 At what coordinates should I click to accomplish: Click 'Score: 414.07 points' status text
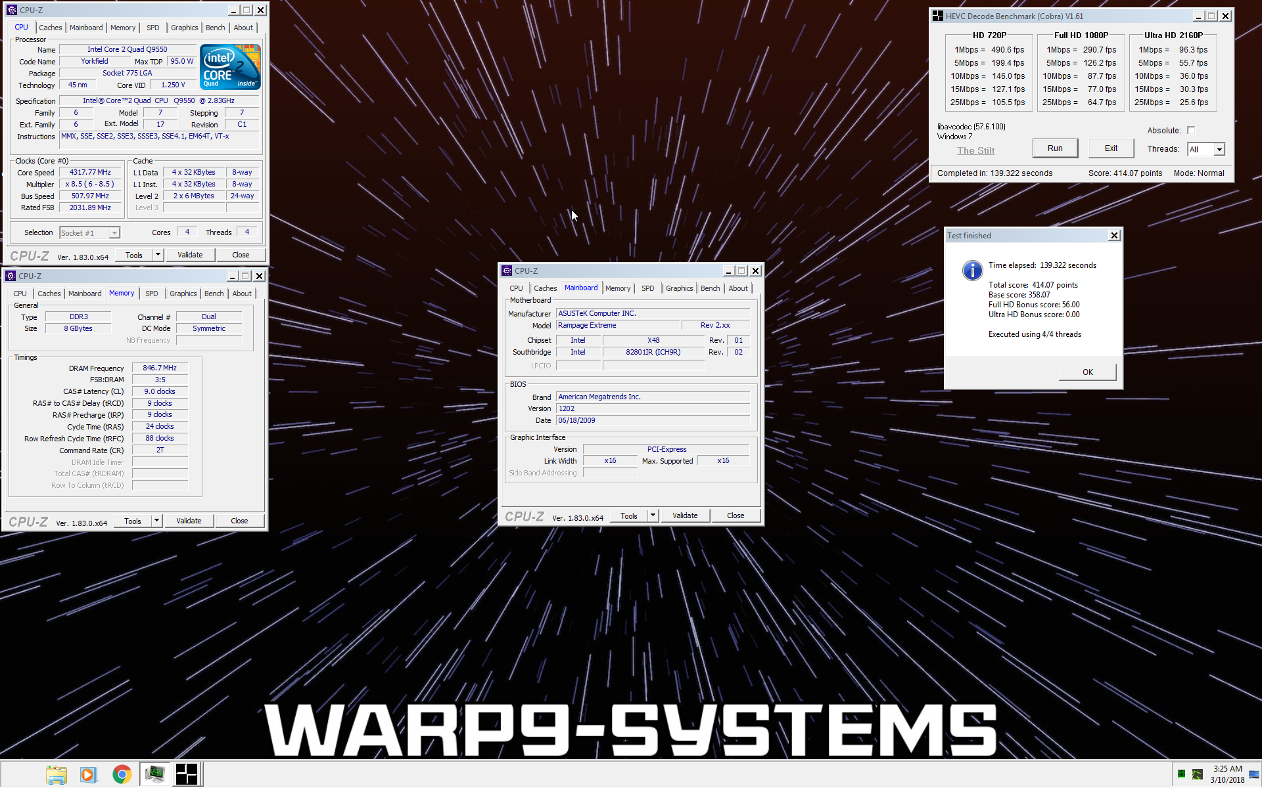(x=1125, y=173)
